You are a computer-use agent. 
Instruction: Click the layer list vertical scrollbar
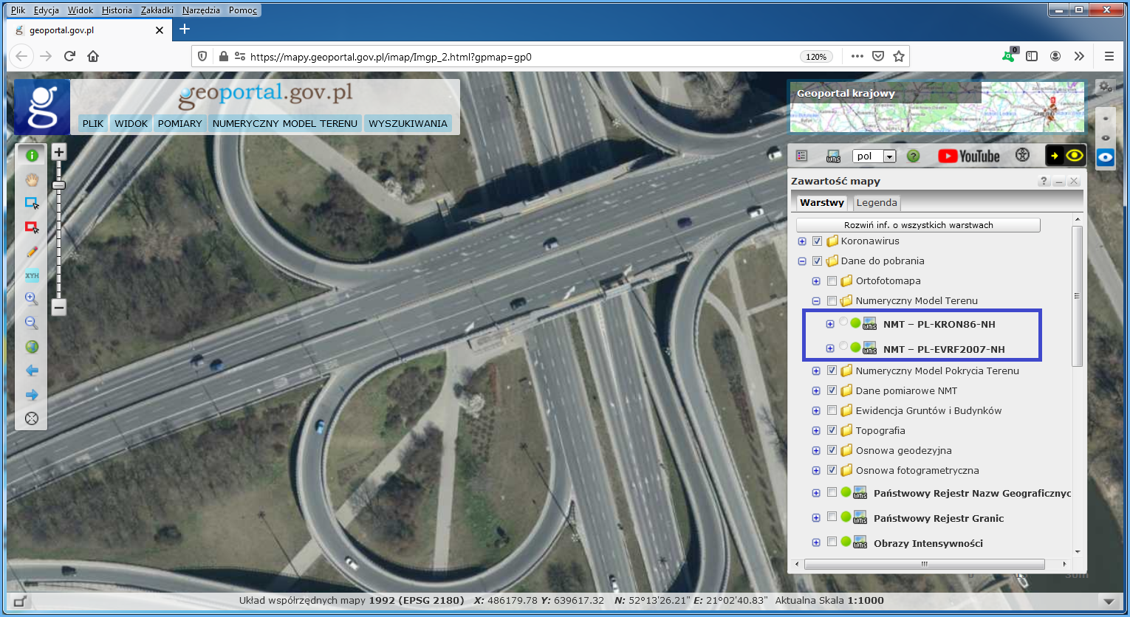pos(1077,297)
